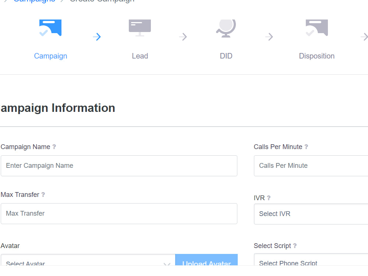This screenshot has height=276, width=368.
Task: Click the Campaign Name help icon
Action: 54,147
